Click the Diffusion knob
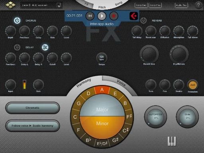Screen dimensions: 204x153 click(x=165, y=31)
